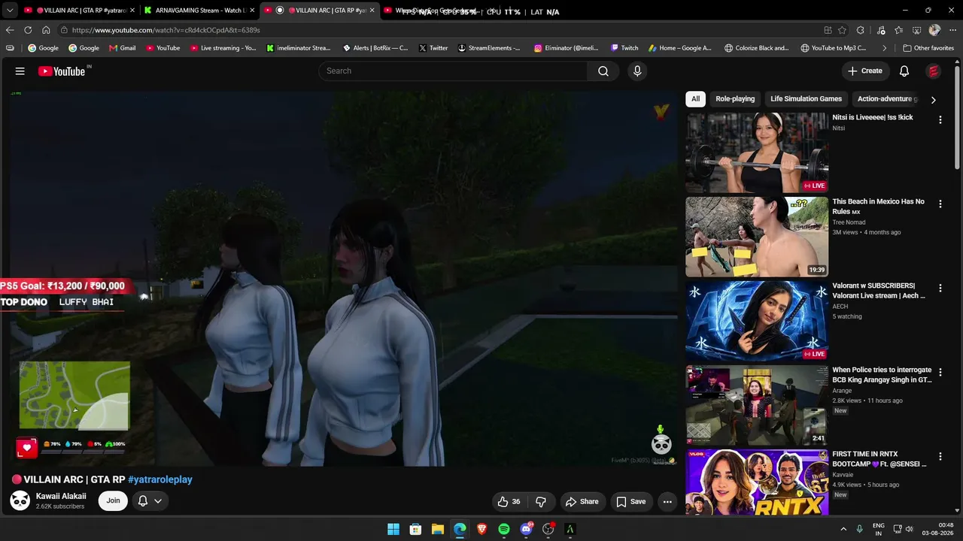963x541 pixels.
Task: Open the Valorant w SUBSCRIBERS thumbnail
Action: pos(757,322)
